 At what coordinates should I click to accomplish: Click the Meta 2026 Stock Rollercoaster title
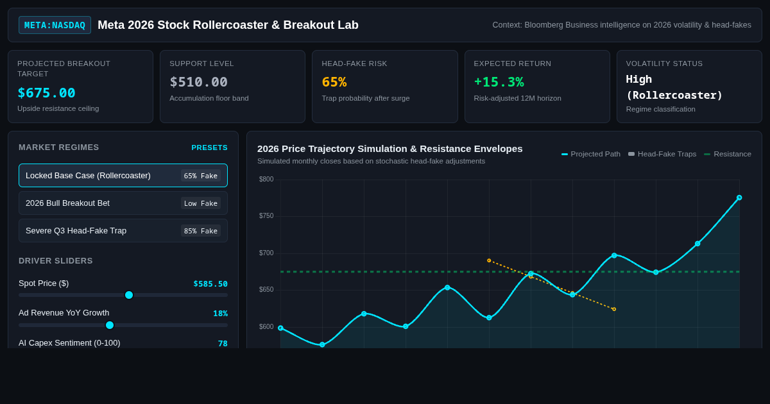click(228, 25)
